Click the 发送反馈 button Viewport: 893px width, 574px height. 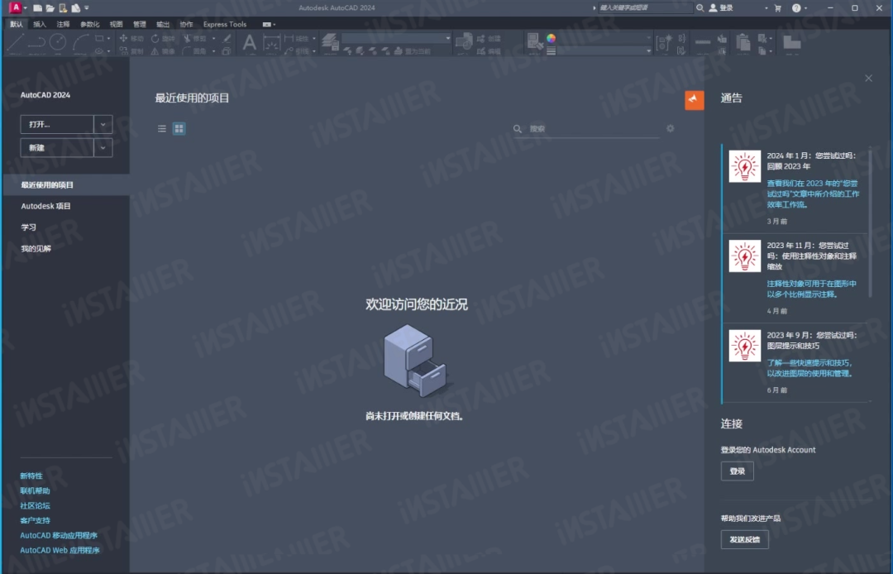click(745, 539)
